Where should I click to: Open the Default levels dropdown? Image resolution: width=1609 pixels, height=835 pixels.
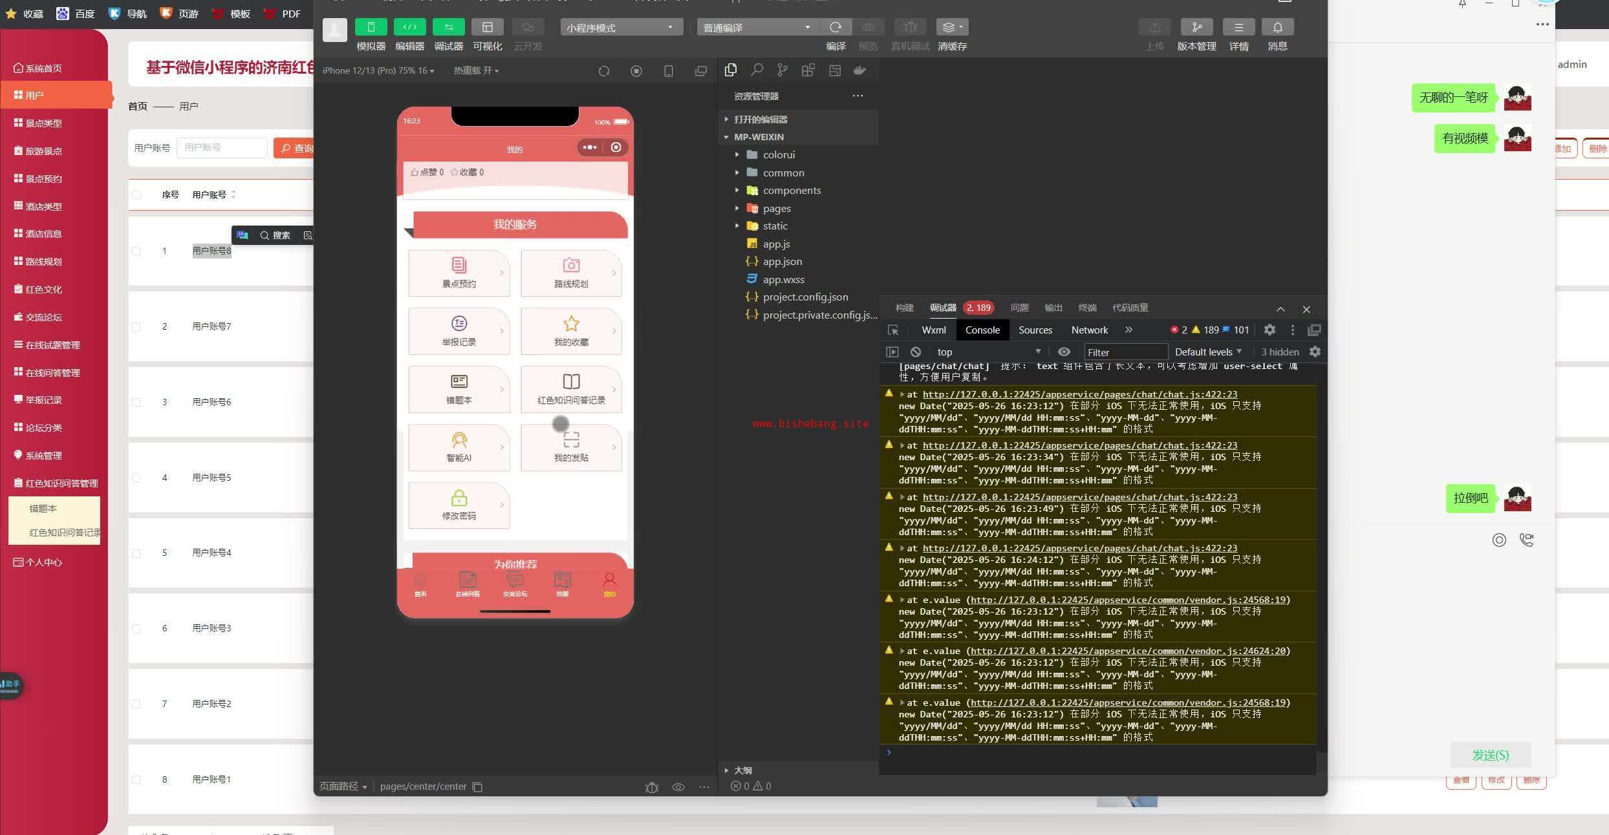1207,352
